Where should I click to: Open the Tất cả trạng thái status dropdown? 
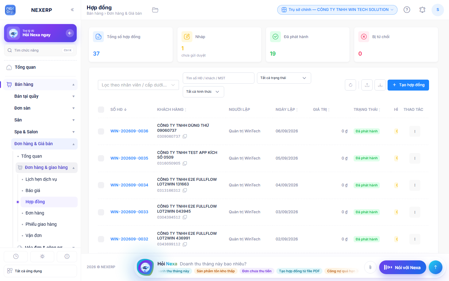click(x=284, y=78)
